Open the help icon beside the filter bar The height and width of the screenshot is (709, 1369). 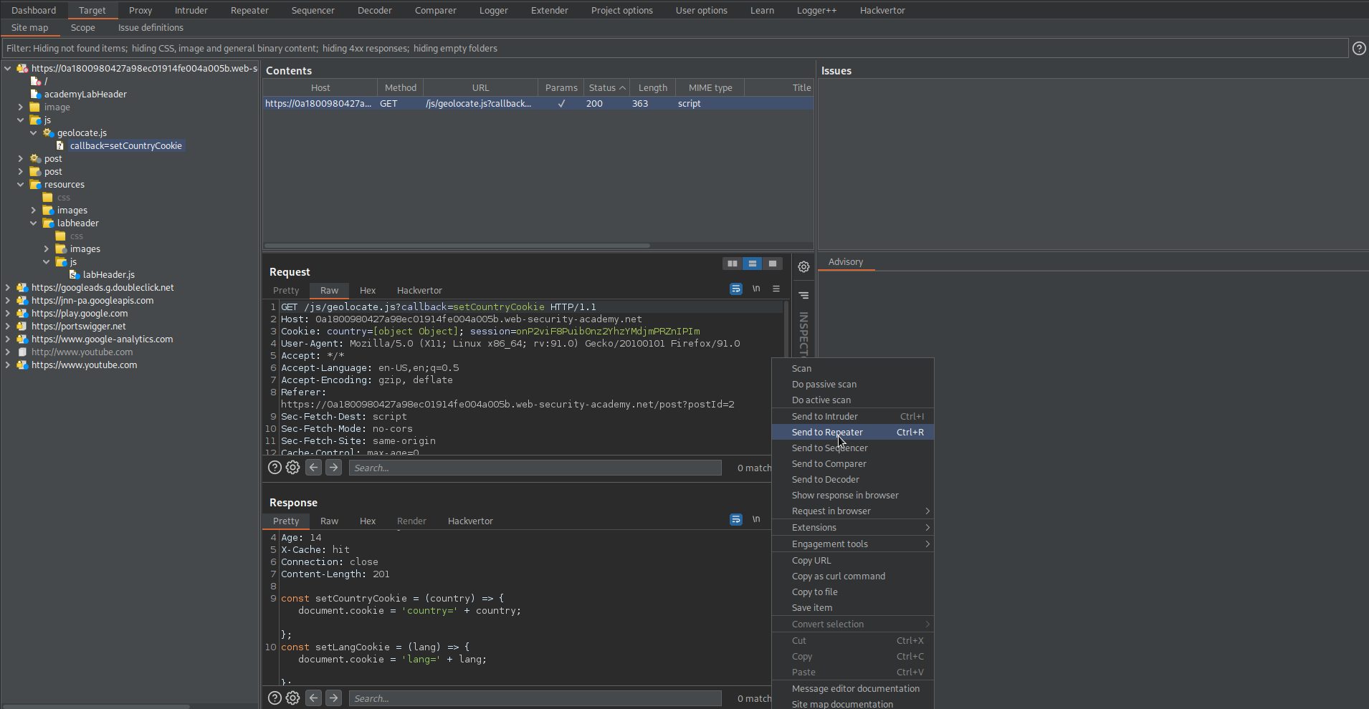(1359, 48)
